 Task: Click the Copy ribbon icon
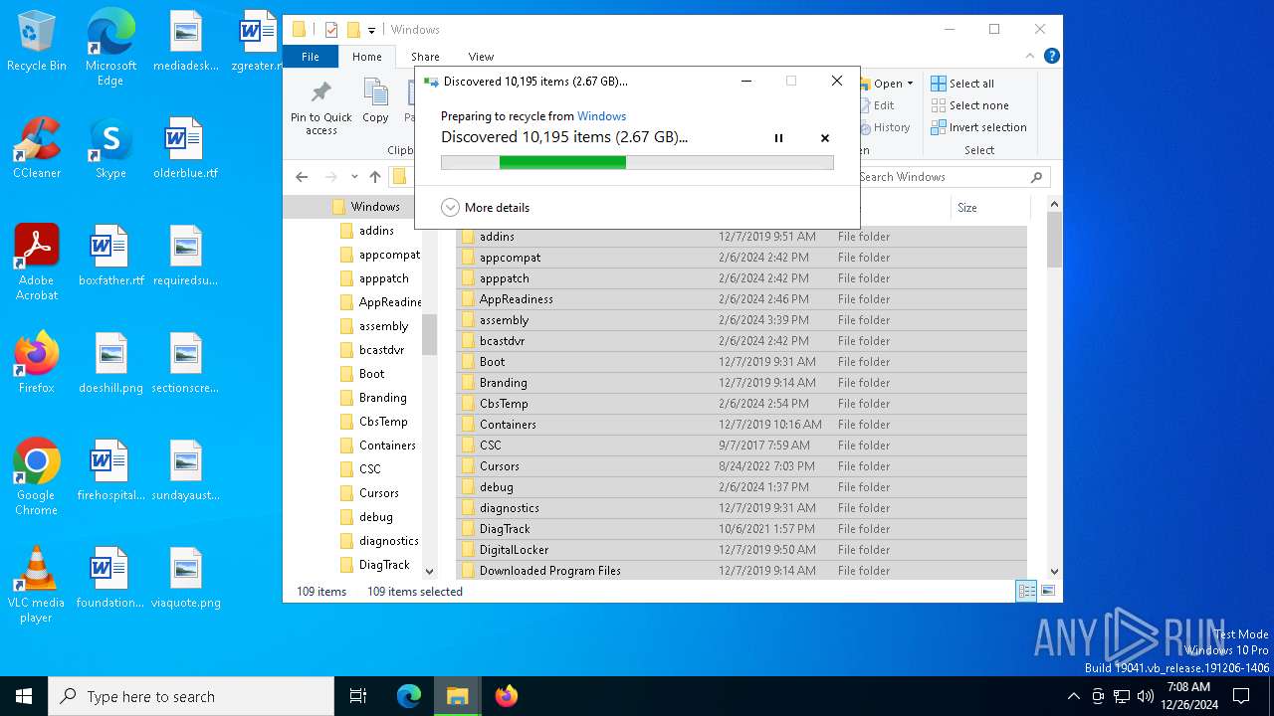[375, 102]
